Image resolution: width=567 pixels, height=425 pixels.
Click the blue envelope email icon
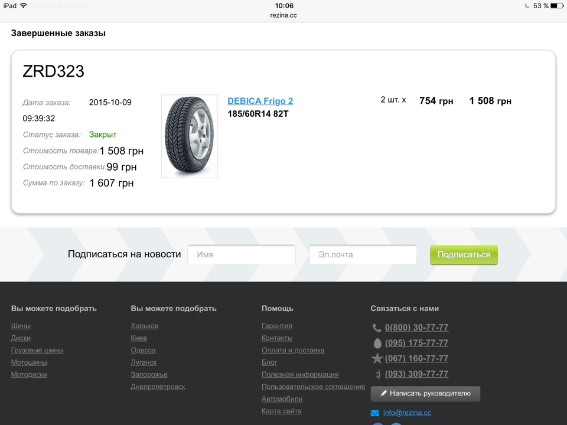pos(375,413)
